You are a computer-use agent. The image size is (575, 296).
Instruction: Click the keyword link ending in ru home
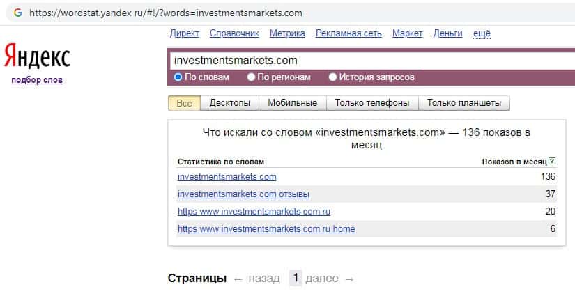(x=266, y=228)
